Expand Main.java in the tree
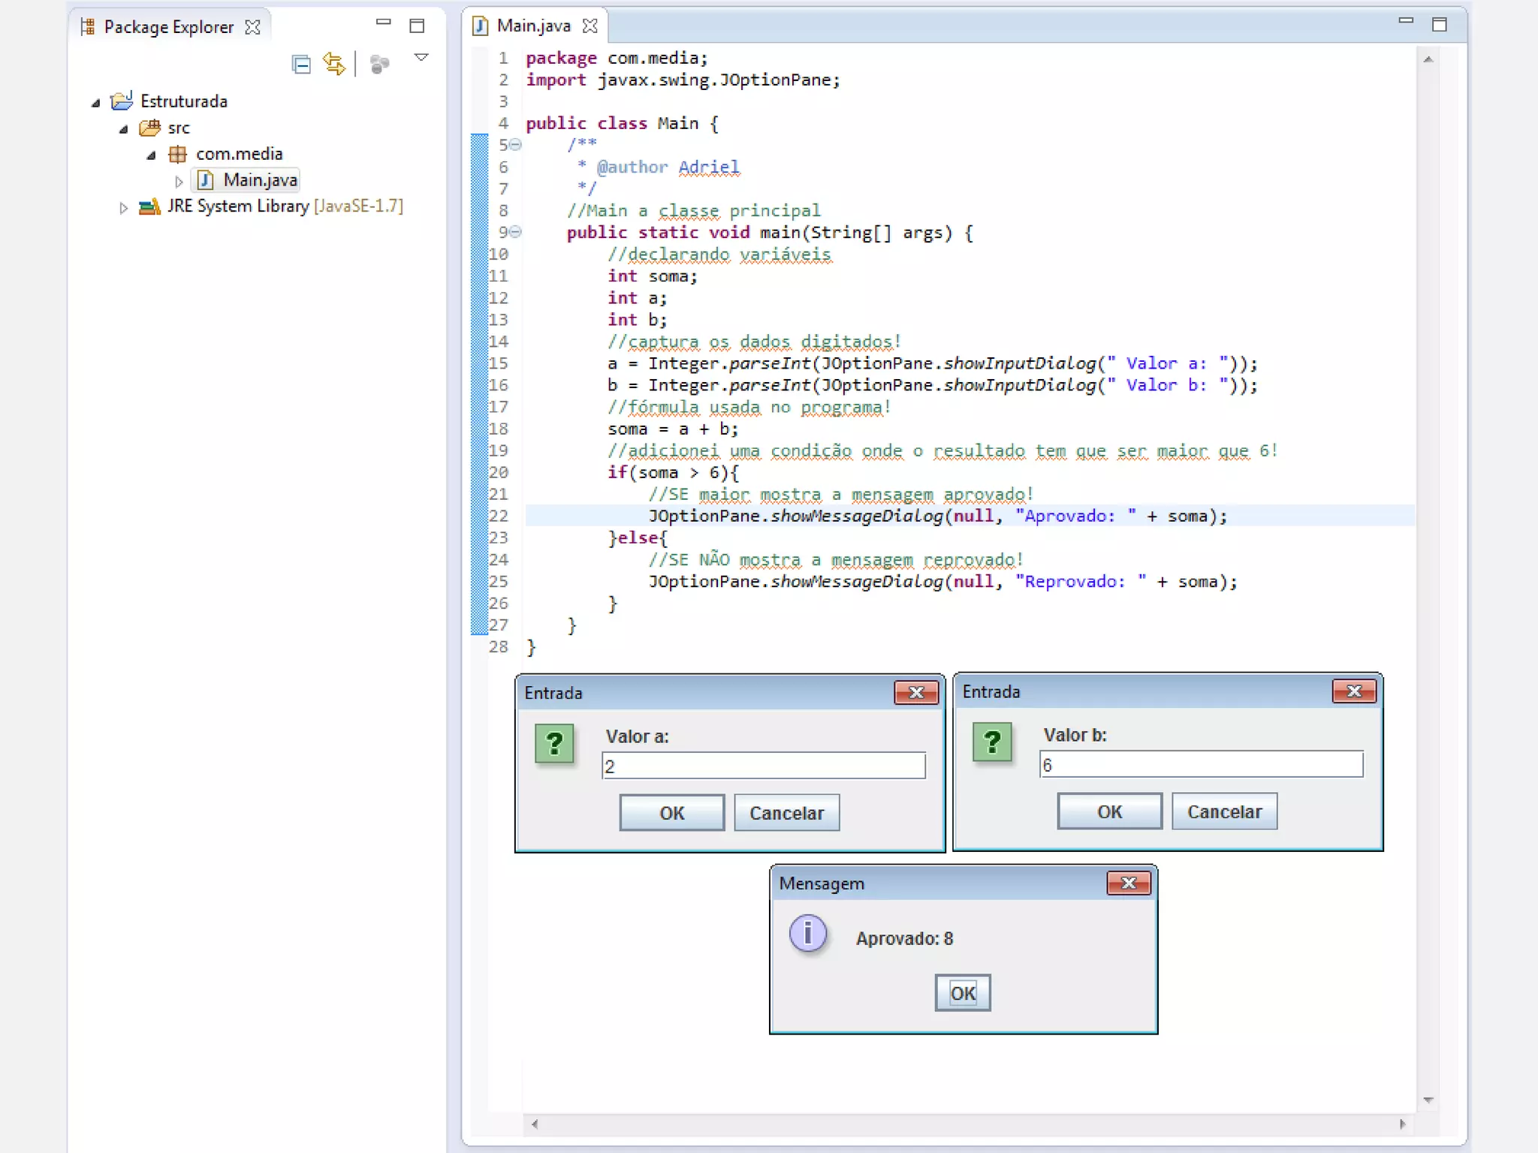The height and width of the screenshot is (1153, 1538). pos(179,182)
